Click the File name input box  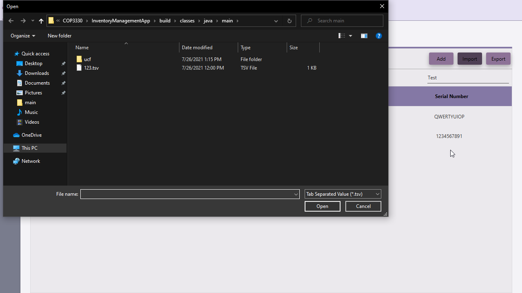click(187, 194)
